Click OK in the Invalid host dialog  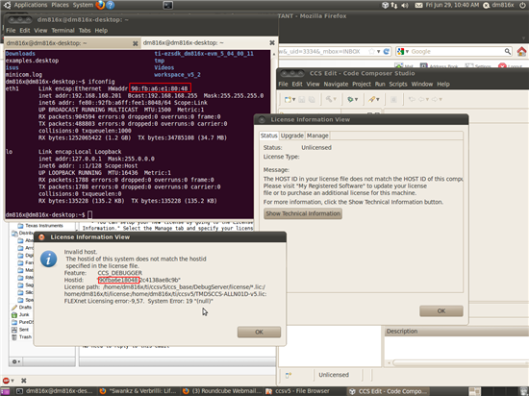tap(259, 332)
